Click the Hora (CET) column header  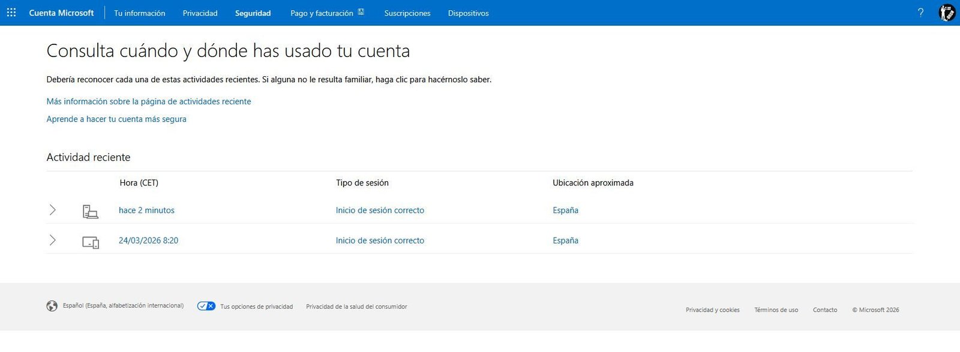(x=139, y=182)
